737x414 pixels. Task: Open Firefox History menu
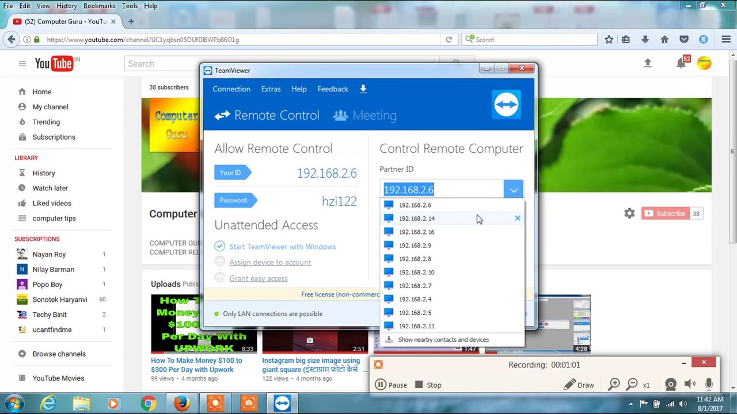[x=67, y=6]
